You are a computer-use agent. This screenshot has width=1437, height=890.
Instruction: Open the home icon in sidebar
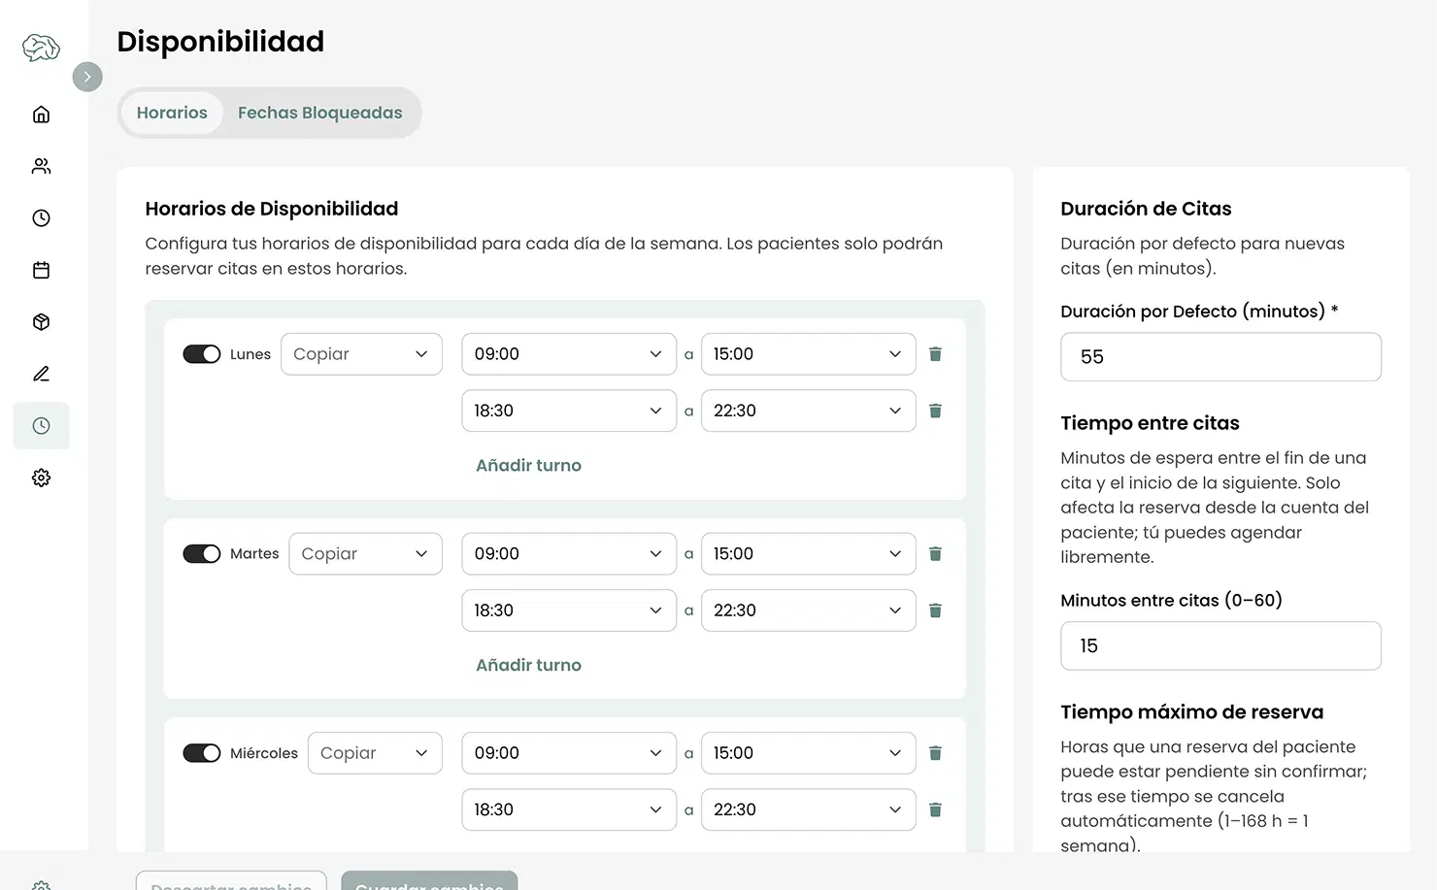pos(41,115)
